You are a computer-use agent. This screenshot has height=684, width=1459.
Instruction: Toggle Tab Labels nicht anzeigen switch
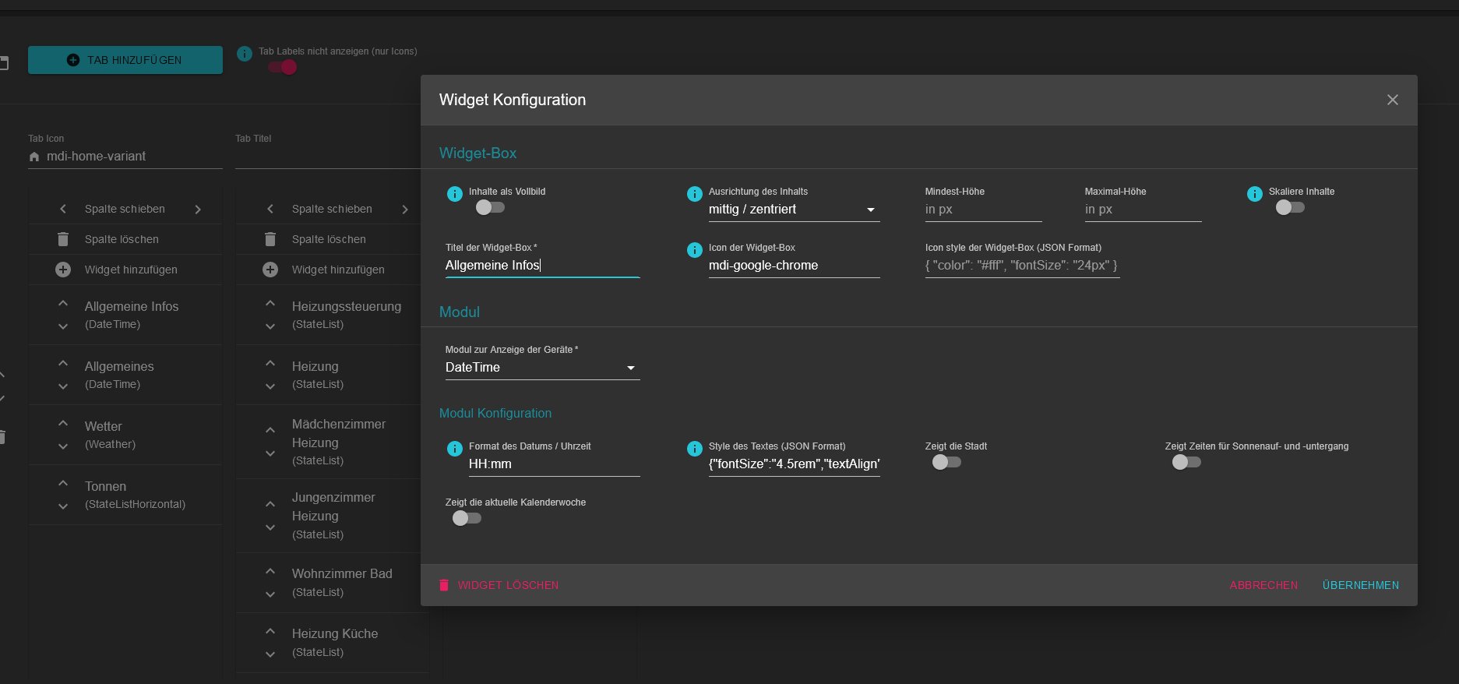coord(283,67)
